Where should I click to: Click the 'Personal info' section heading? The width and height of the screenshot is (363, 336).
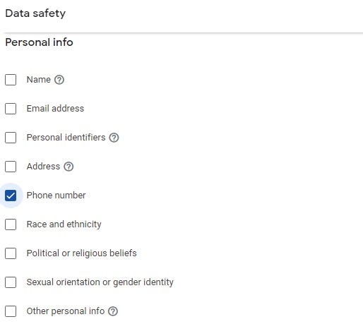click(39, 42)
